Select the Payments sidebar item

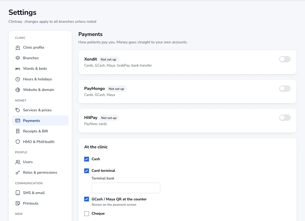click(x=40, y=121)
